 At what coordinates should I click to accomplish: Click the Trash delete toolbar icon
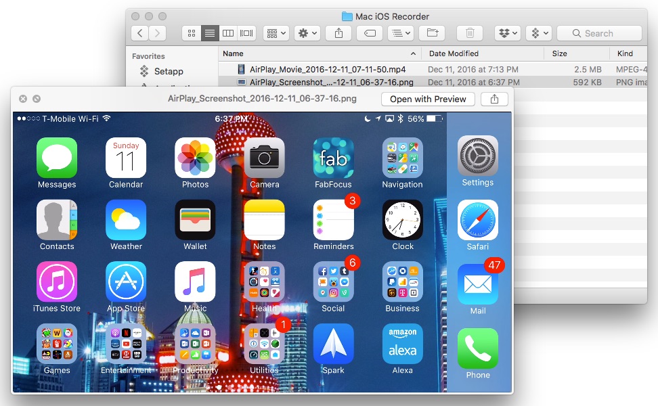coord(470,33)
